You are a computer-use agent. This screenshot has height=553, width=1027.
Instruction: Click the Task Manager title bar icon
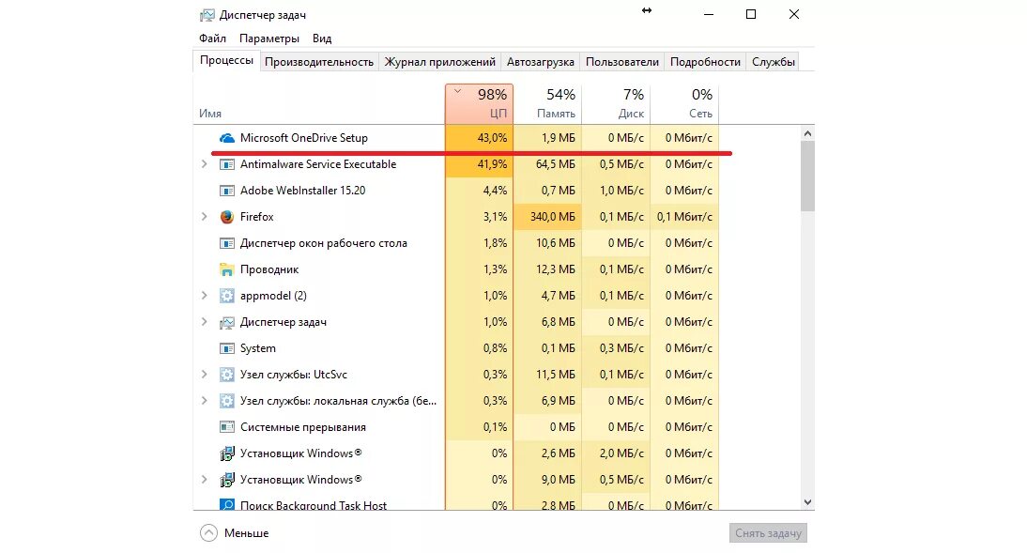point(207,15)
